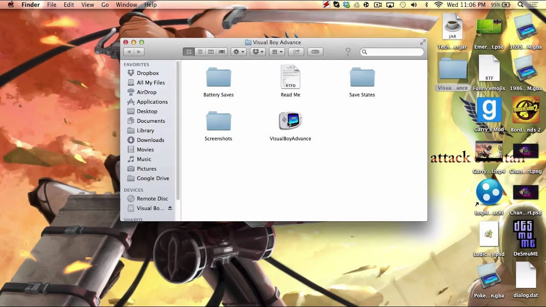Image resolution: width=546 pixels, height=307 pixels.
Task: Open Spotlight search in menu bar
Action: pos(520,5)
